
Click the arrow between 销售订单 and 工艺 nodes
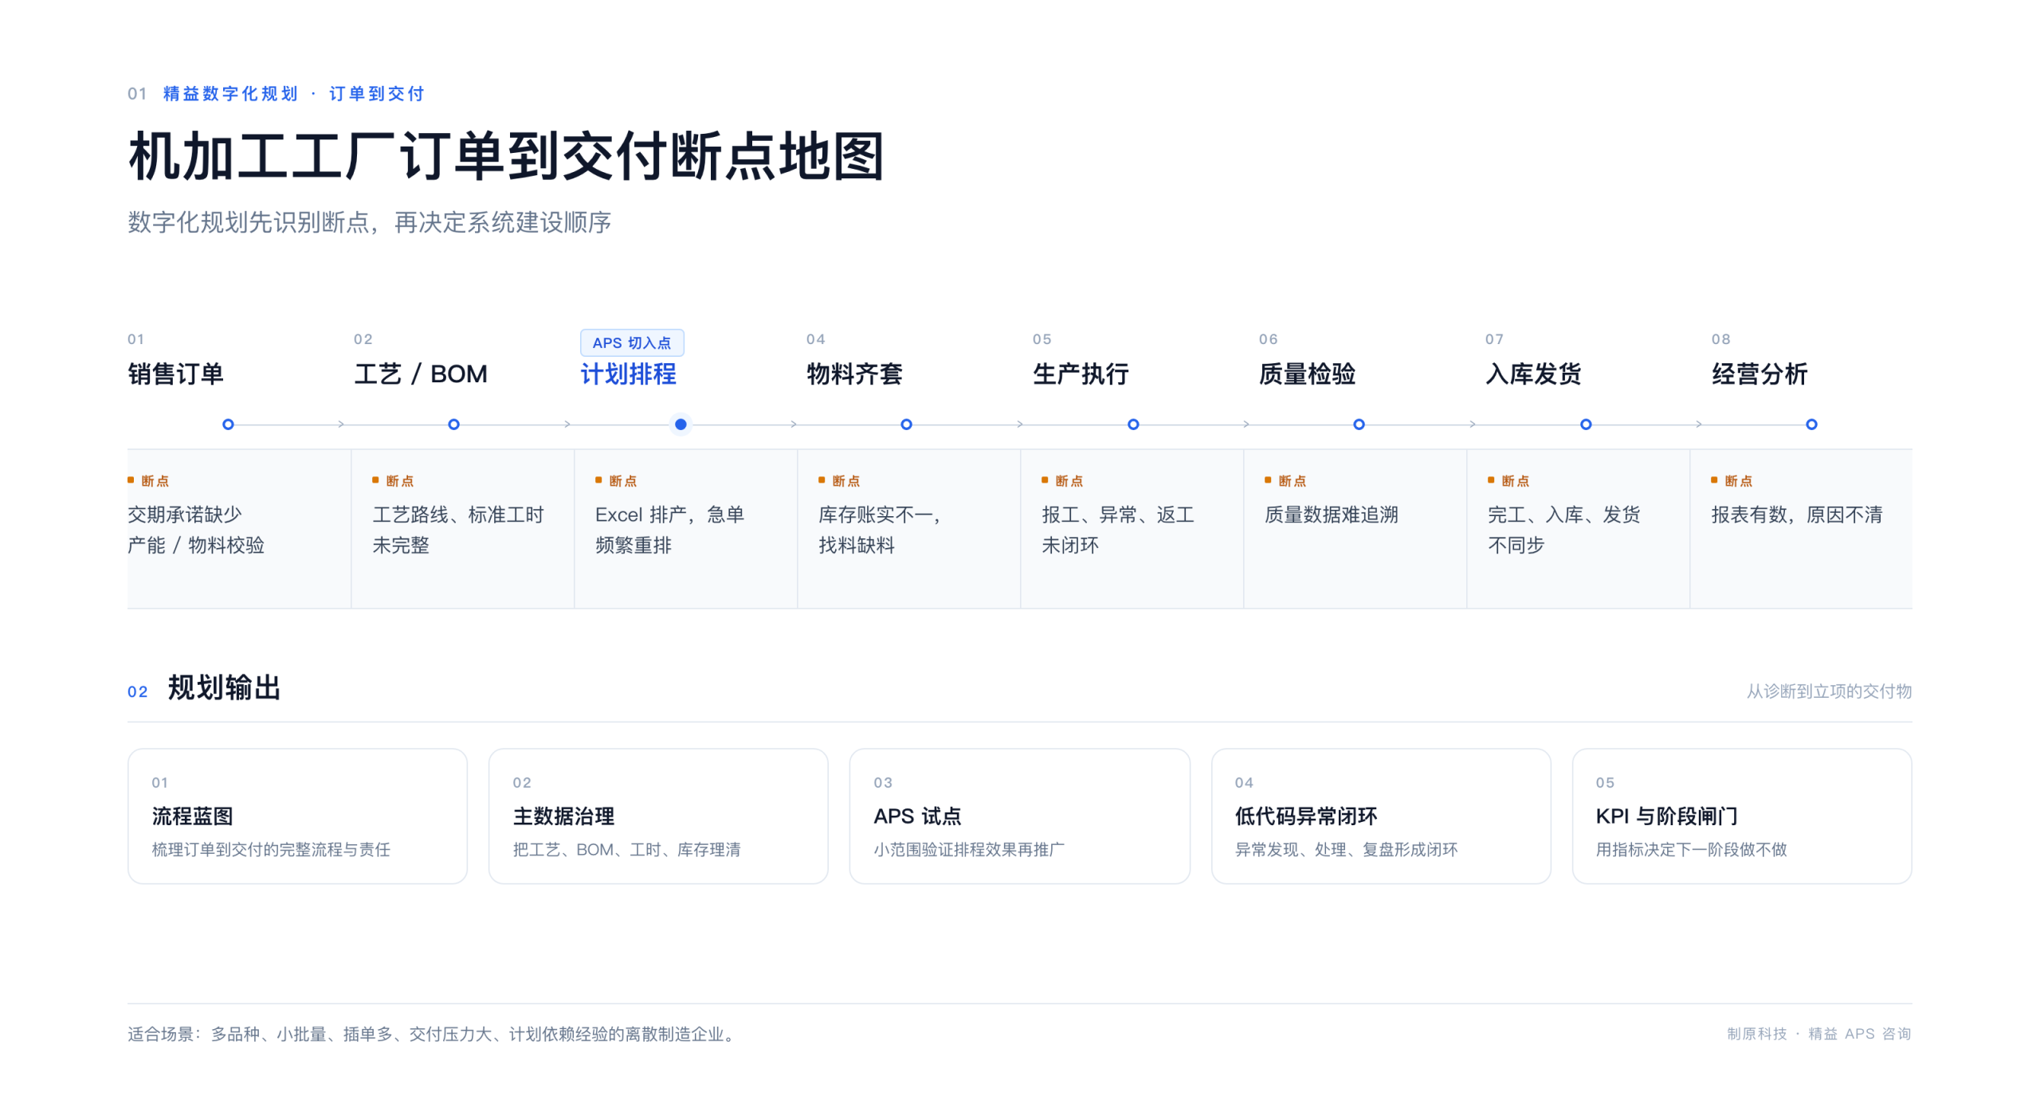tap(341, 425)
